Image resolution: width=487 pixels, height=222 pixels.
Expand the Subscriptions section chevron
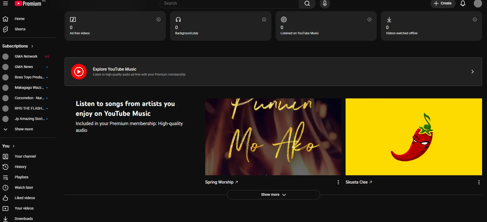[x=32, y=46]
